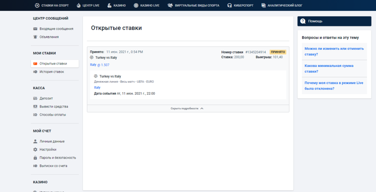Click Помощь help button

click(334, 21)
